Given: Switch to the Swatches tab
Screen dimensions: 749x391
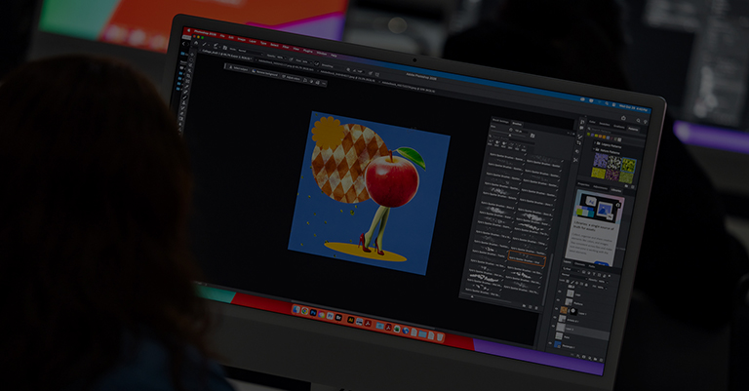Looking at the screenshot, I should tap(605, 124).
